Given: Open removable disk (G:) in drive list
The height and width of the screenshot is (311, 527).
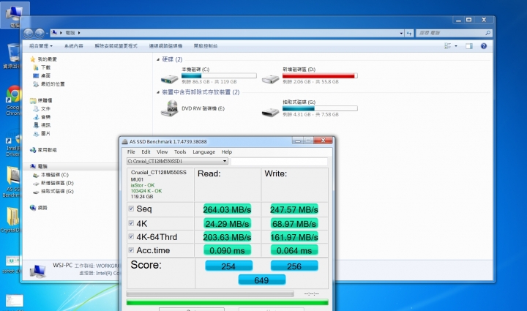Looking at the screenshot, I should tap(271, 112).
